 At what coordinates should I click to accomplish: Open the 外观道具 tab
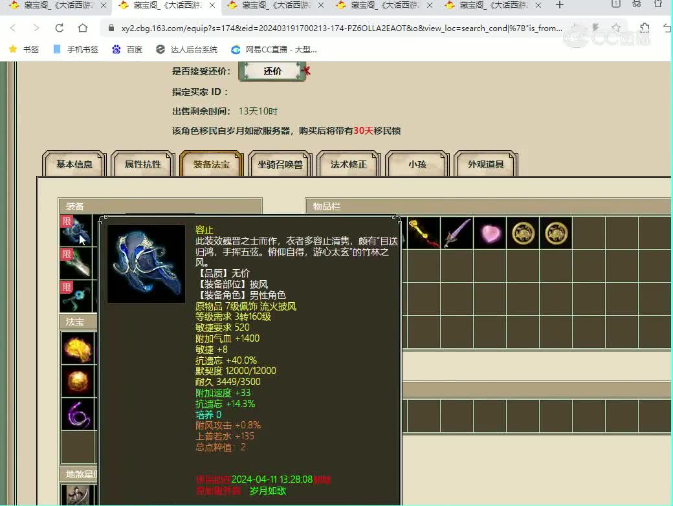[486, 164]
